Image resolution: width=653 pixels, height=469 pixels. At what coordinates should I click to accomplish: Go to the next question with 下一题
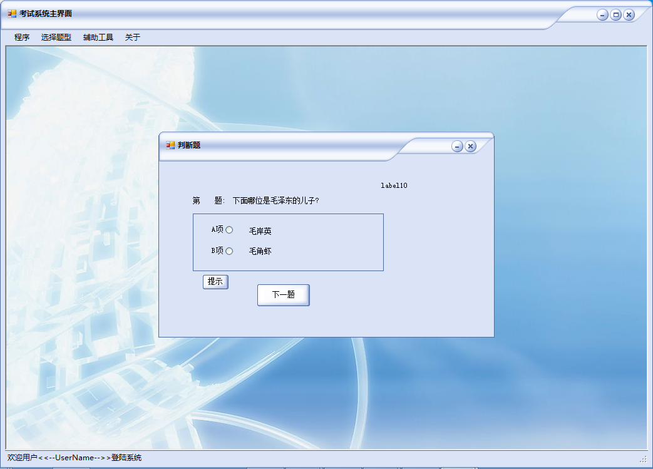[x=283, y=295]
